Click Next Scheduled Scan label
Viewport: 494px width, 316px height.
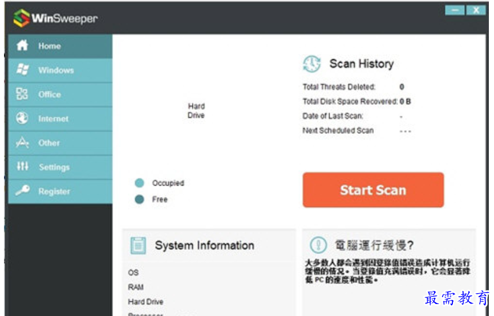pyautogui.click(x=338, y=130)
